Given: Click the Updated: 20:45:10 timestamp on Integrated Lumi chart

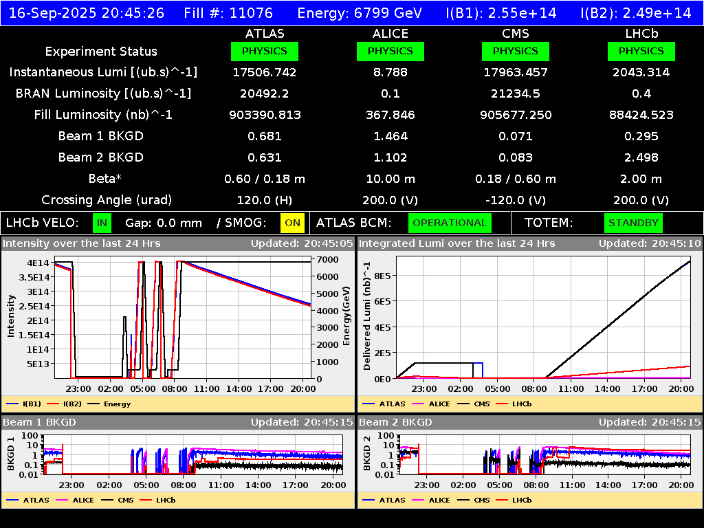Looking at the screenshot, I should click(650, 243).
